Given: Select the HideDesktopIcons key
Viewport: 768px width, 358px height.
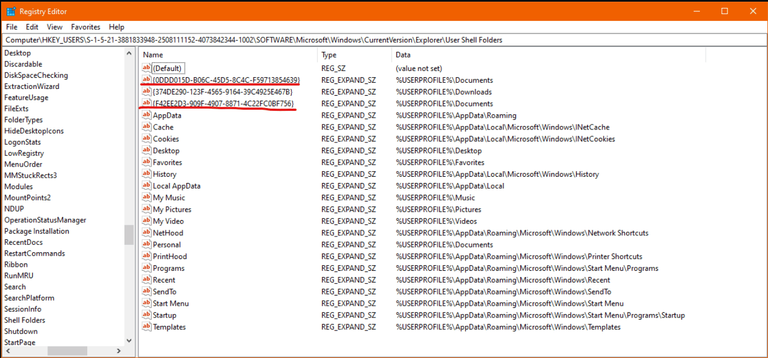Looking at the screenshot, I should pos(34,131).
